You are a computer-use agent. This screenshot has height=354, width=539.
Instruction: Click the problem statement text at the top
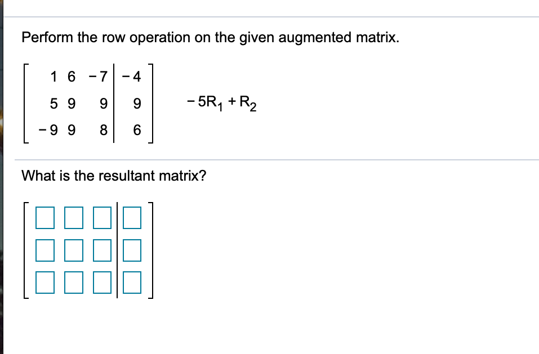coord(190,37)
